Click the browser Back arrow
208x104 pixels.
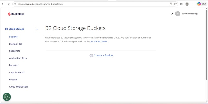pos(3,4)
